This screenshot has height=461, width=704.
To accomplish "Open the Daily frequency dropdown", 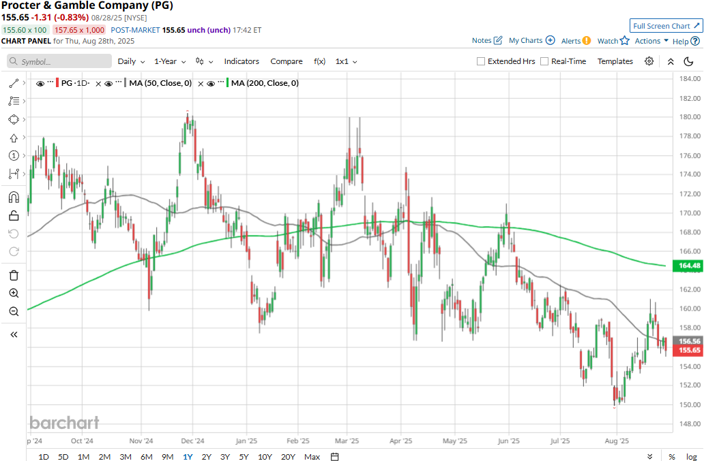I will (131, 61).
